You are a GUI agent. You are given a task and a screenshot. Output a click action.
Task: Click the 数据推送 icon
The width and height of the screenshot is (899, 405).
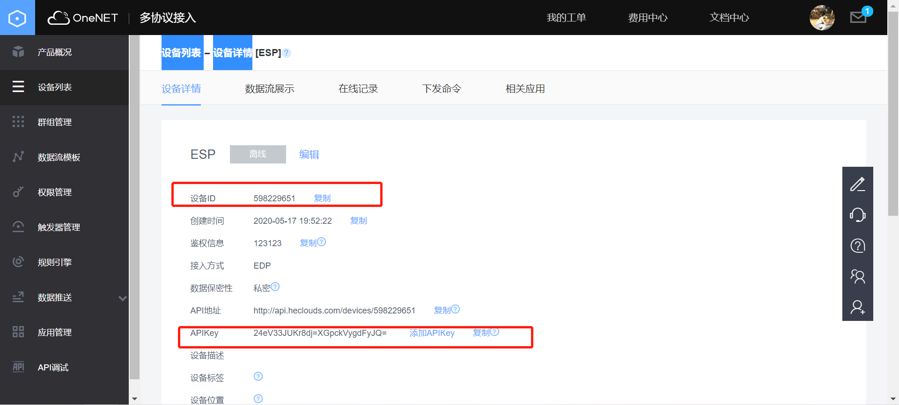point(18,297)
